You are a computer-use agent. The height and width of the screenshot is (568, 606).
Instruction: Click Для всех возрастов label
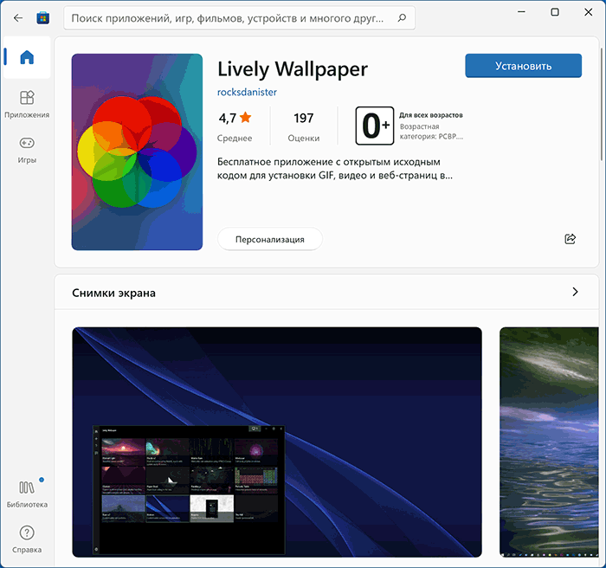430,115
